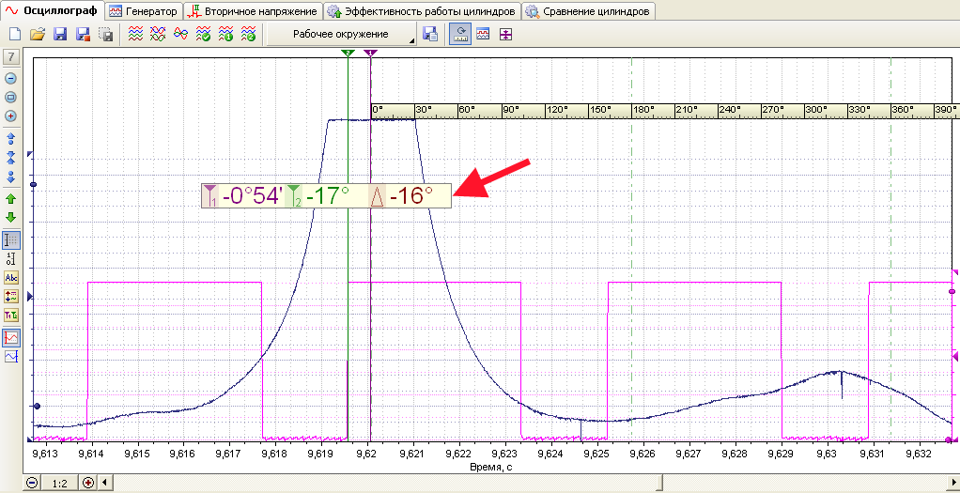The width and height of the screenshot is (960, 493).
Task: Click the Abc labels icon in left toolbar
Action: click(11, 277)
